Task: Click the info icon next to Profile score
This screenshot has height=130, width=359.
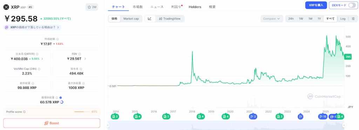Action: coord(24,112)
